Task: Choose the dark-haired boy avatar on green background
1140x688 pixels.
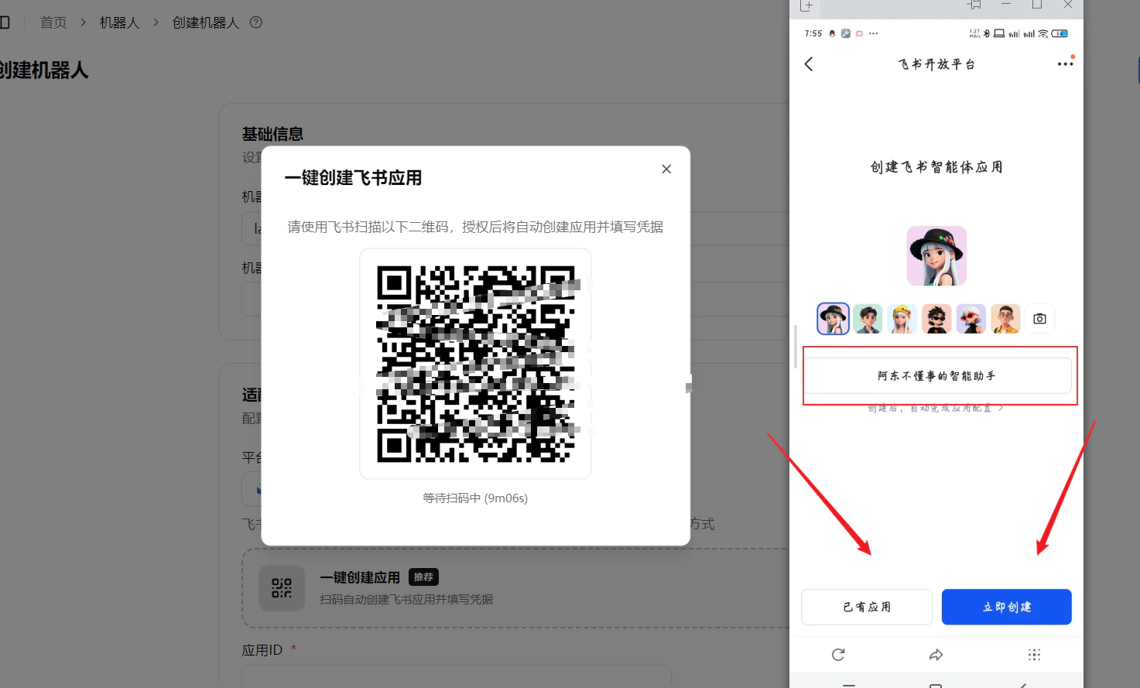Action: tap(868, 319)
